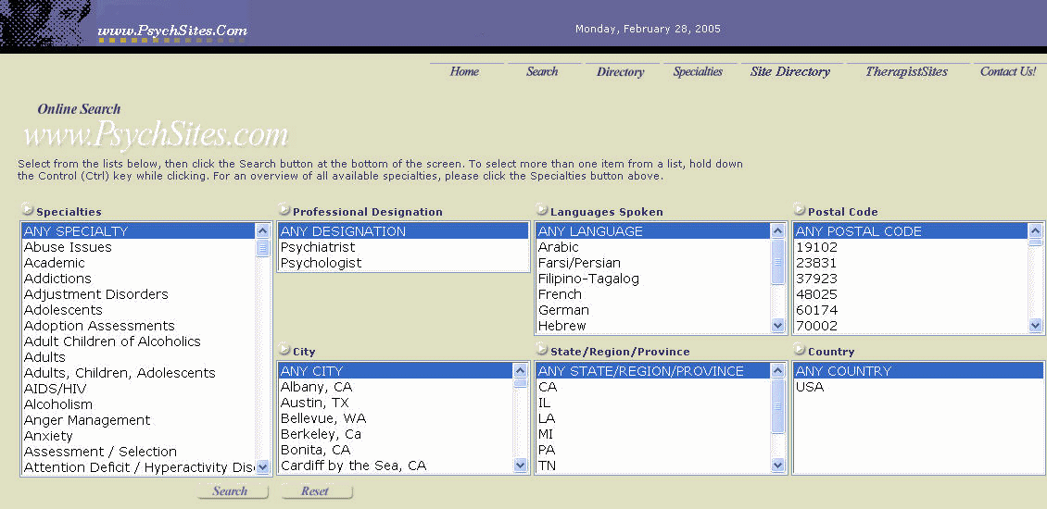Click the bullet icon beside Specialties heading
Viewport: 1047px width, 509px height.
pos(28,209)
